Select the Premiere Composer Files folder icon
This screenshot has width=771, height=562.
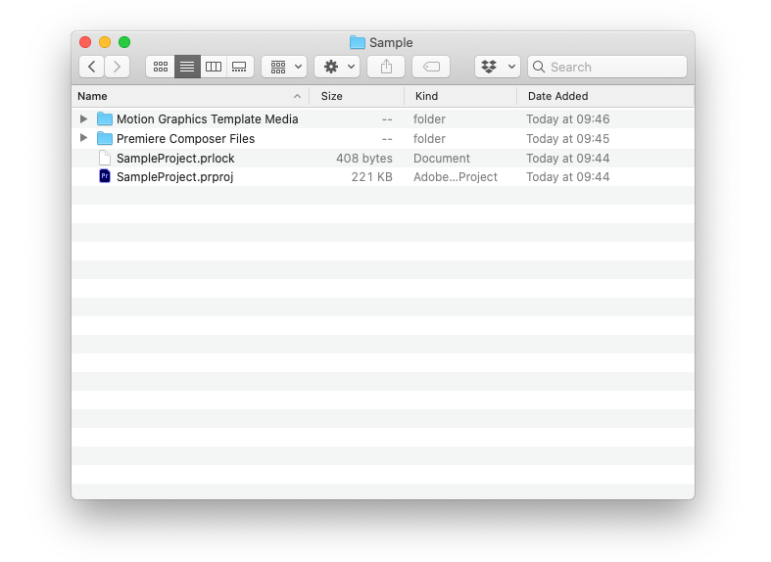[105, 138]
